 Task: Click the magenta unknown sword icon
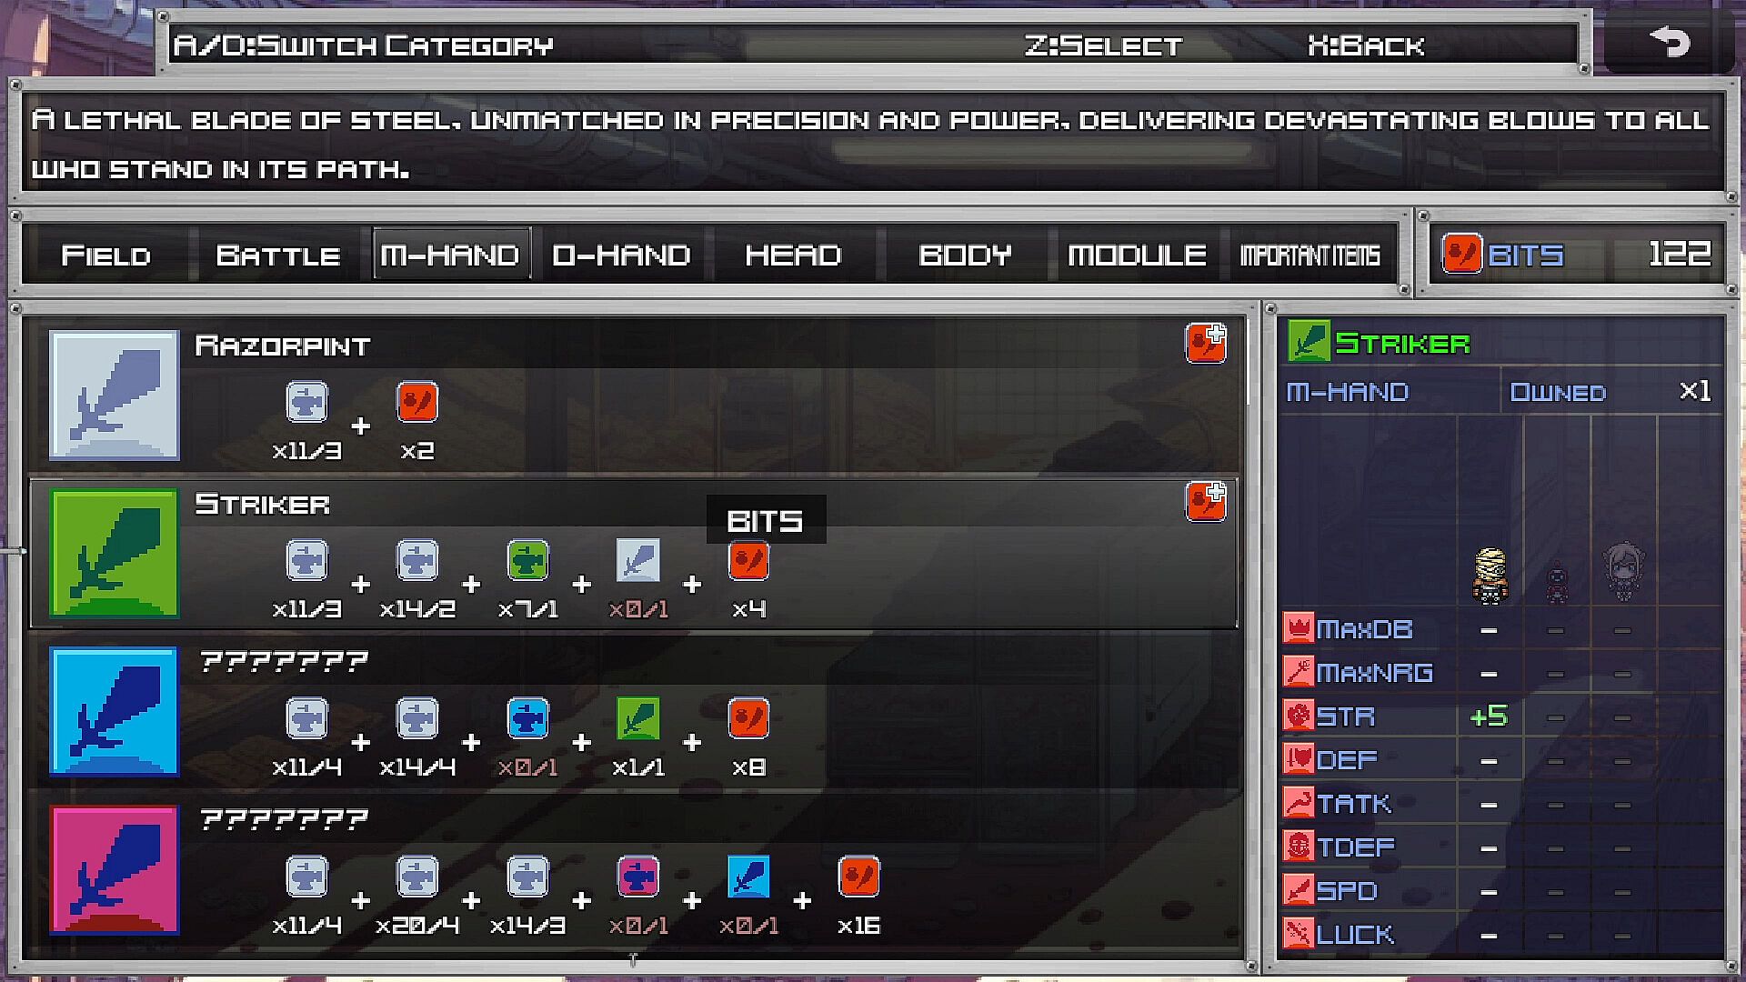click(115, 869)
